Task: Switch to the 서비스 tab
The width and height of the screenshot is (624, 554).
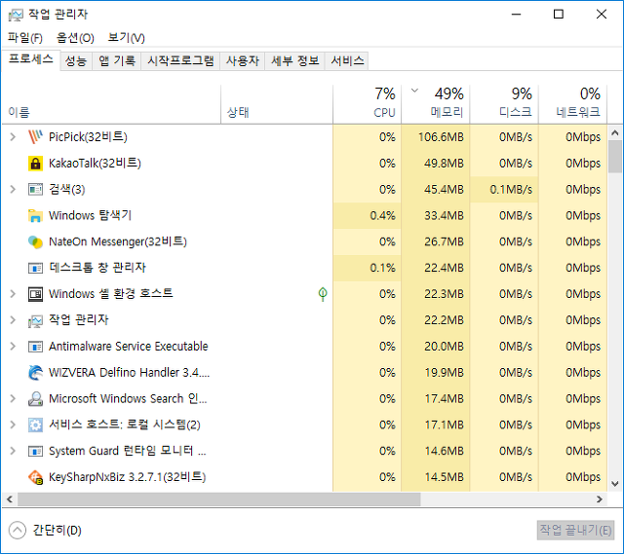Action: 347,61
